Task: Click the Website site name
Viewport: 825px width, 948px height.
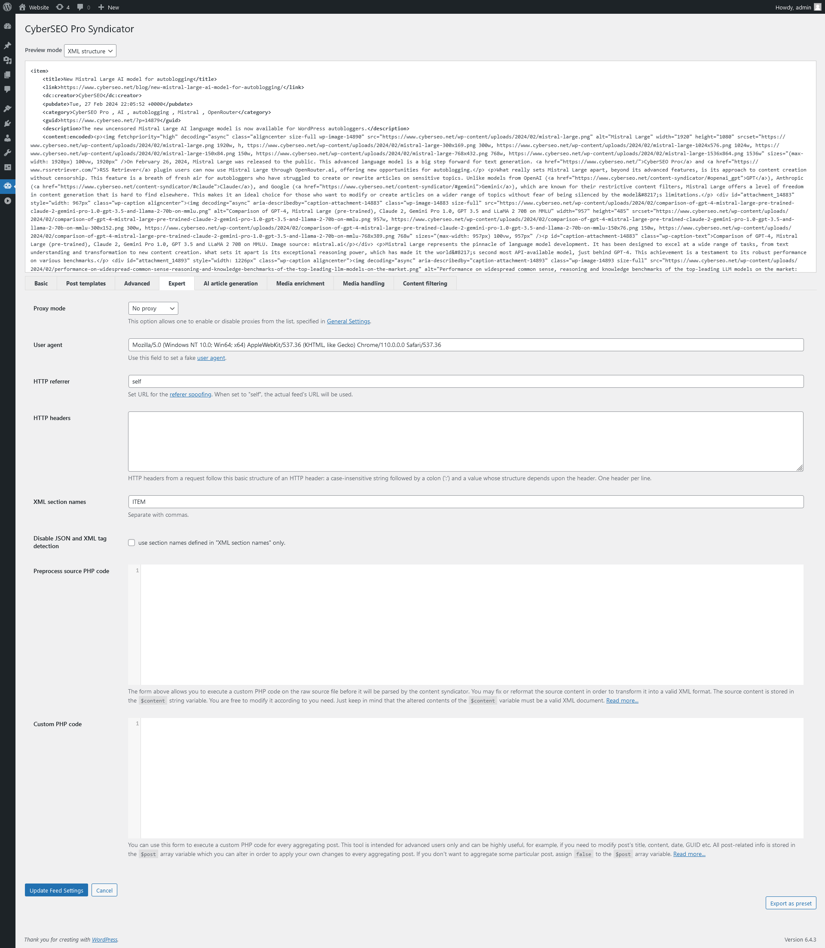Action: click(39, 7)
